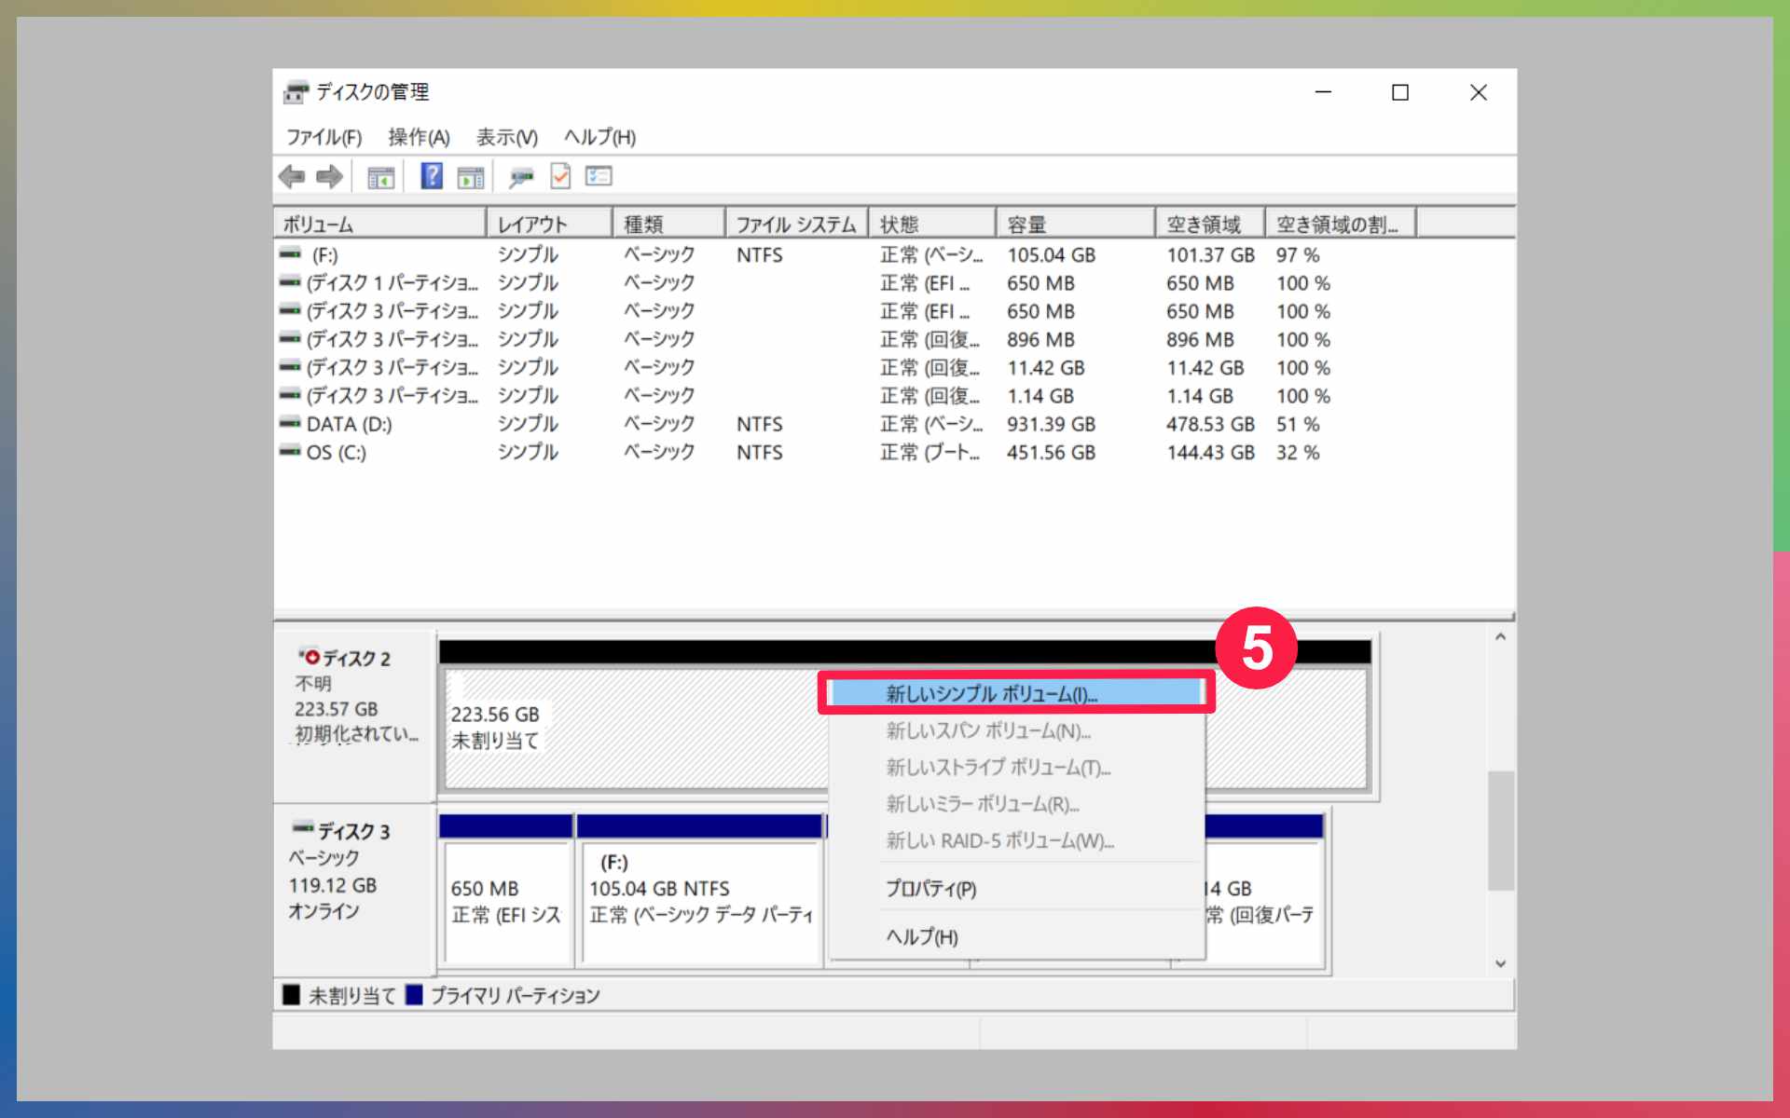This screenshot has width=1790, height=1118.
Task: Click the blue help question mark icon
Action: tap(432, 176)
